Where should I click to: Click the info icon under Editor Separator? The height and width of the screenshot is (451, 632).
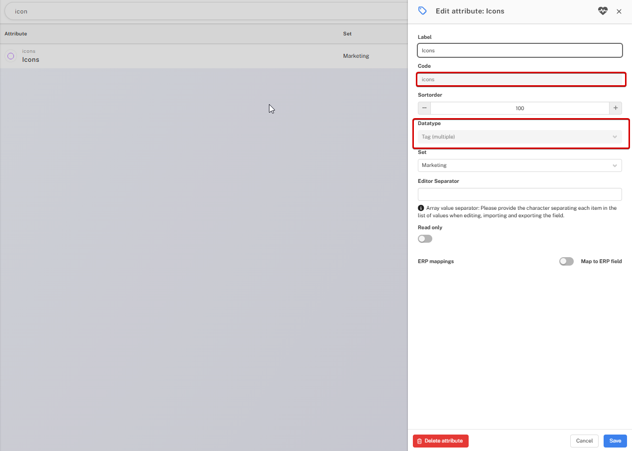[x=421, y=208]
